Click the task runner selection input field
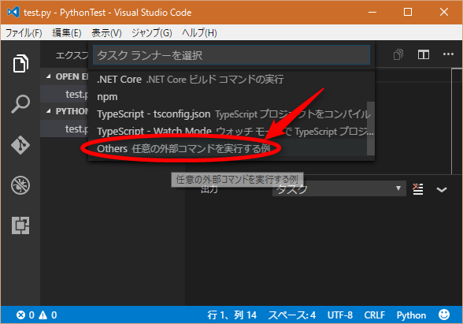Screen dimensions: 463x324 coord(231,55)
